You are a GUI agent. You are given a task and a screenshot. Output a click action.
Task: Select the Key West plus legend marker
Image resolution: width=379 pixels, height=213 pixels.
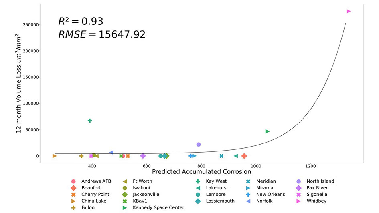(198, 181)
